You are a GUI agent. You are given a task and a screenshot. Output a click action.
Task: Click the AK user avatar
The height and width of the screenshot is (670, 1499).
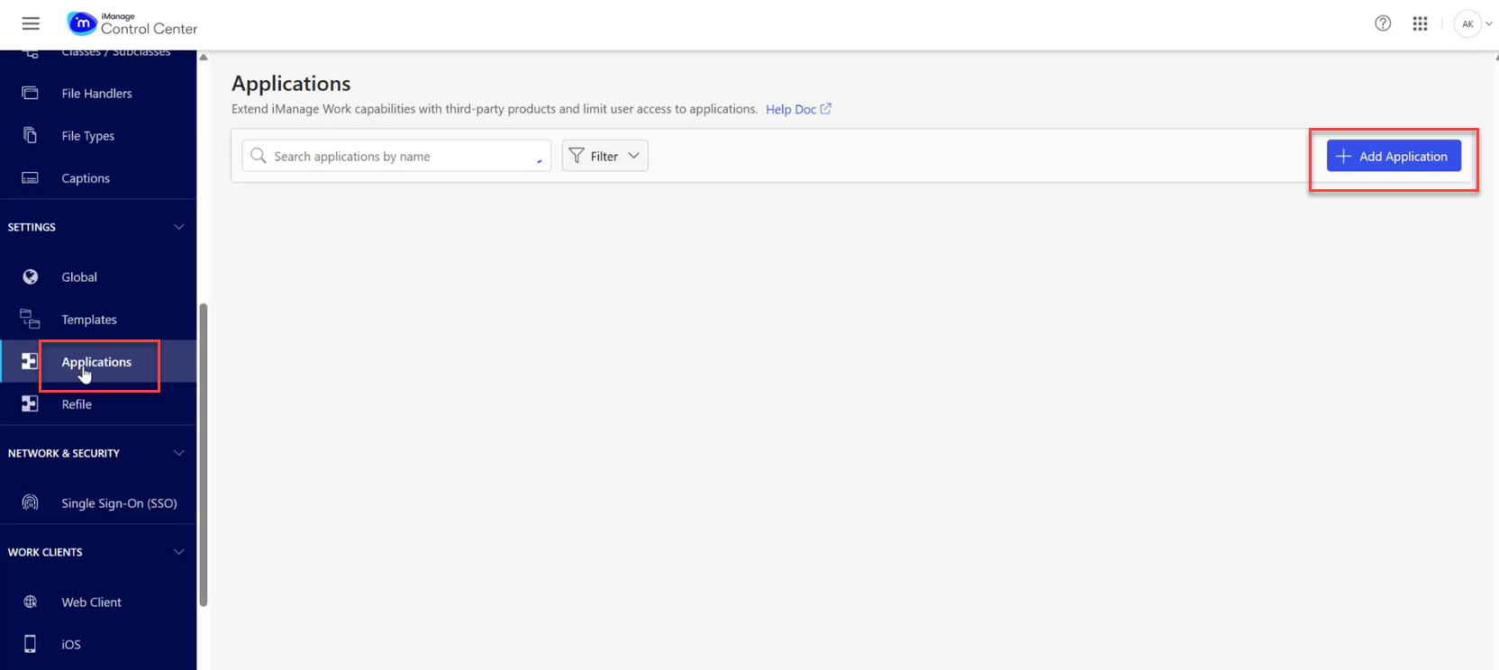(1467, 23)
